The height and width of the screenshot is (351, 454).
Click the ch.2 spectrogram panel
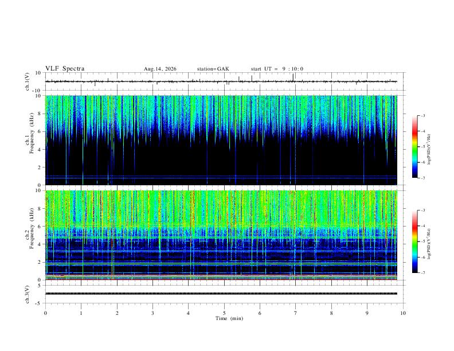[x=221, y=235]
